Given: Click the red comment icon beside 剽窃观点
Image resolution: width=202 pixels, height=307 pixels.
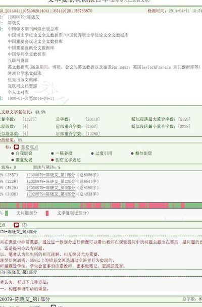Looking at the screenshot, I should pyautogui.click(x=16, y=147).
